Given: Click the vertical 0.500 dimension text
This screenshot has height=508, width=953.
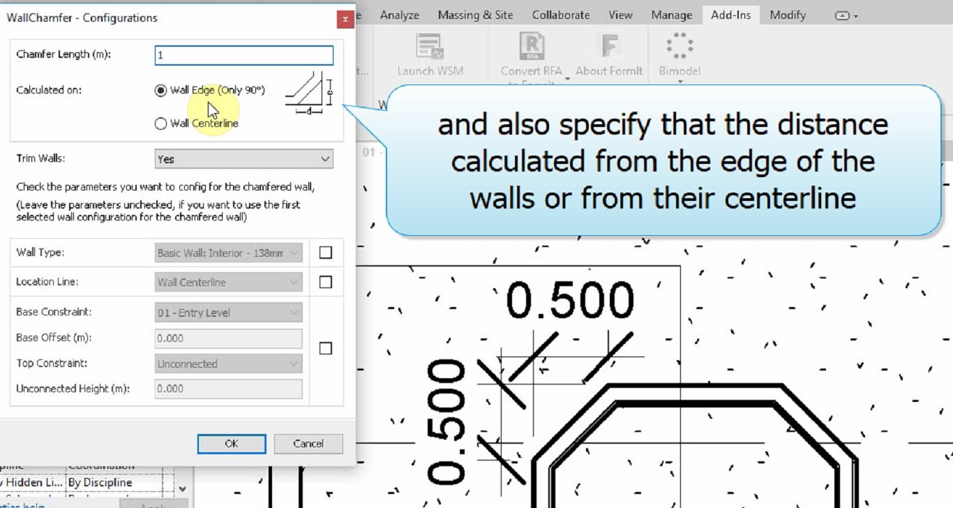Looking at the screenshot, I should click(x=447, y=424).
